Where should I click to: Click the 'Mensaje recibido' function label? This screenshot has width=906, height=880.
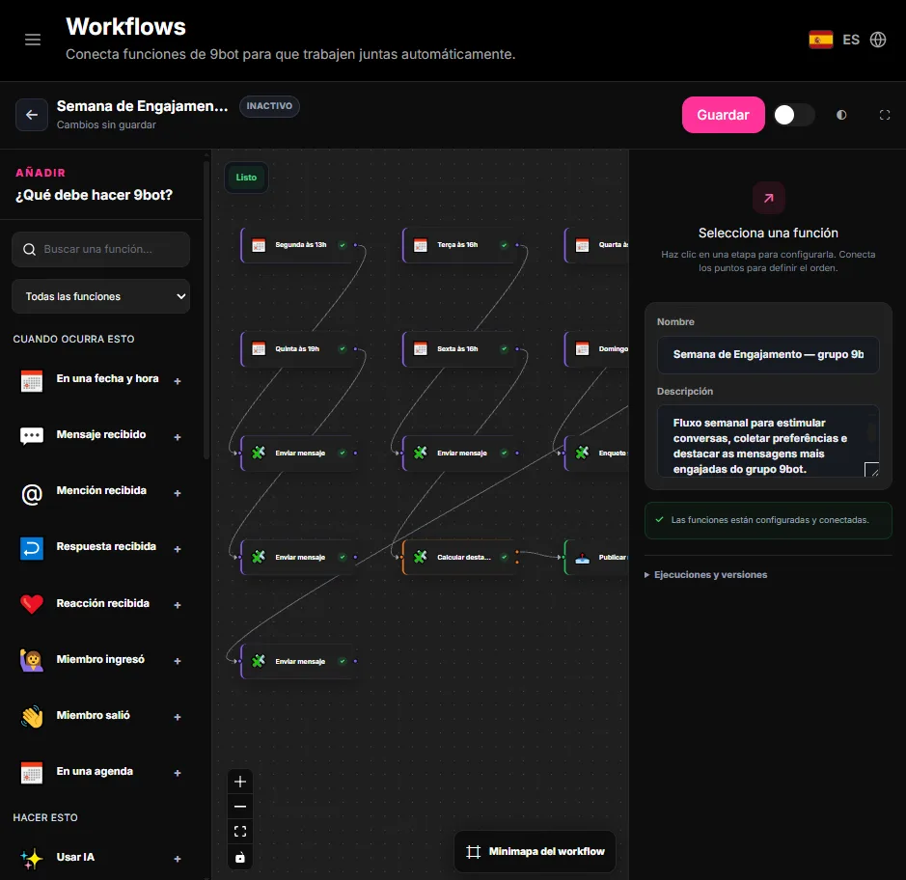point(101,434)
